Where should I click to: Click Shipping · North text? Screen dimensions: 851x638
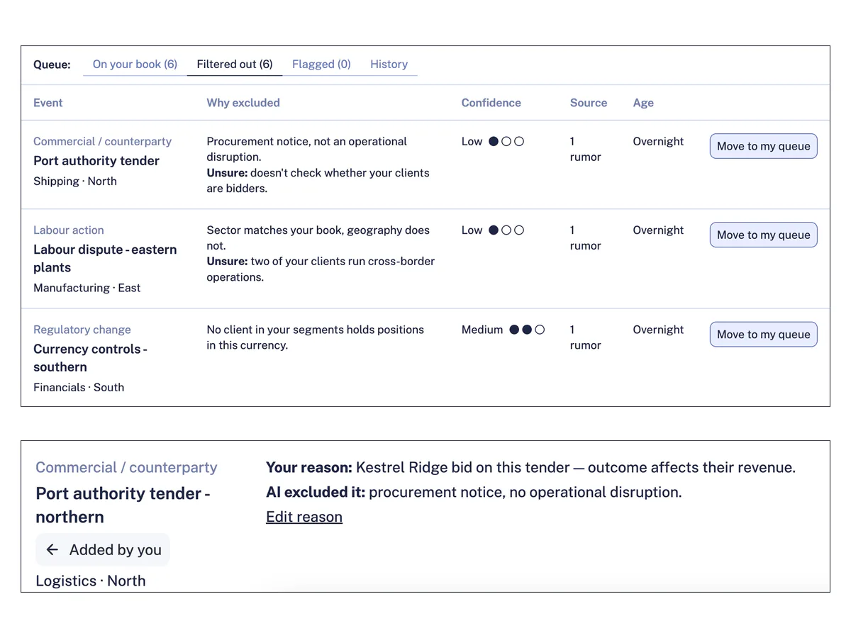pyautogui.click(x=75, y=181)
